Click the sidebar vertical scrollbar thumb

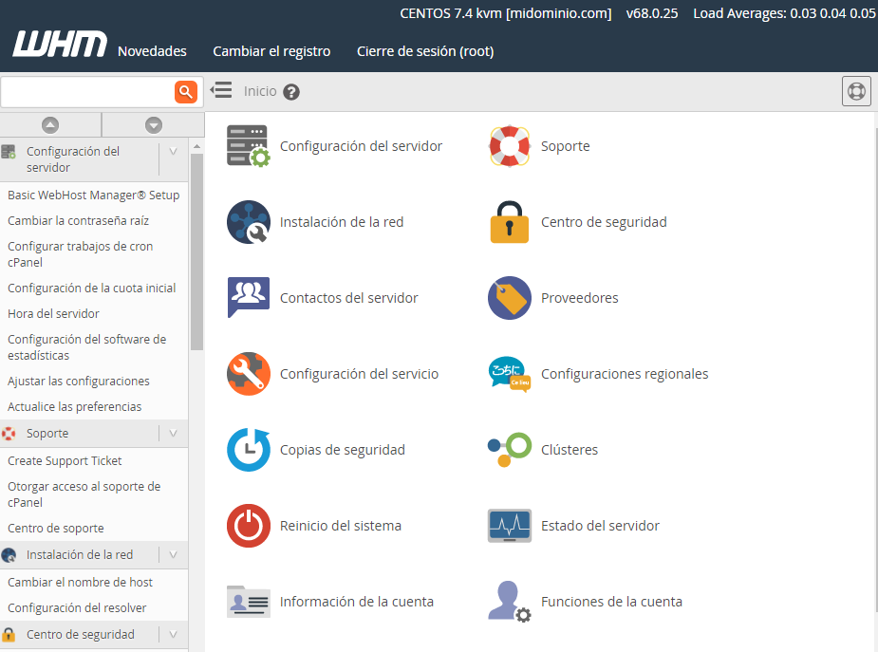pos(196,251)
